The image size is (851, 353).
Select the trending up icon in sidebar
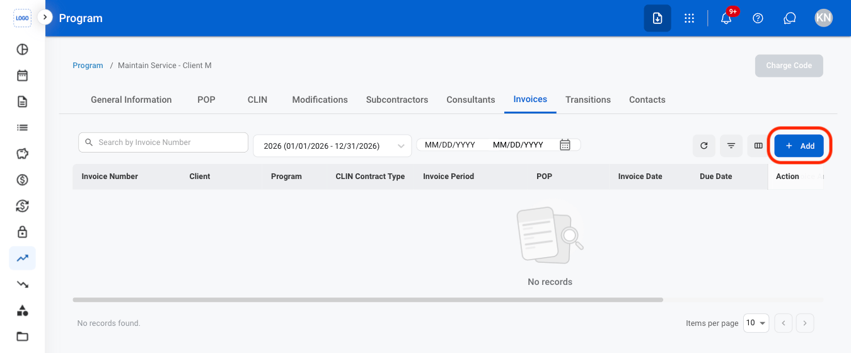point(22,258)
